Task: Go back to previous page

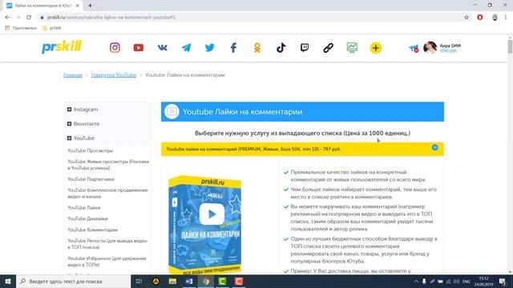Action: 7,18
